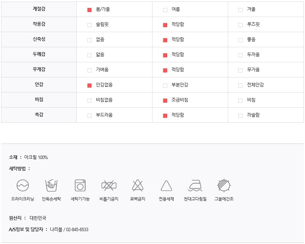
Task: Click the 천대고다림질 iron icon
Action: pyautogui.click(x=195, y=185)
